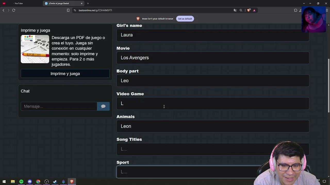This screenshot has height=185, width=330.
Task: Click the Mensaje chat input field
Action: [x=59, y=106]
